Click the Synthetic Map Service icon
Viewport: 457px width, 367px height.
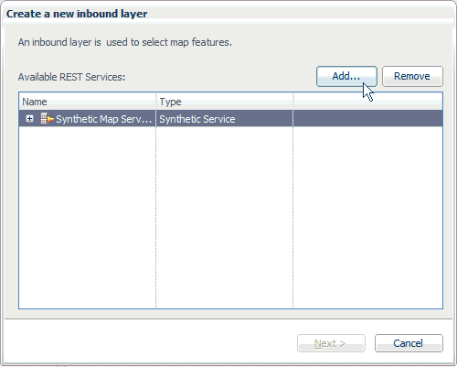47,119
